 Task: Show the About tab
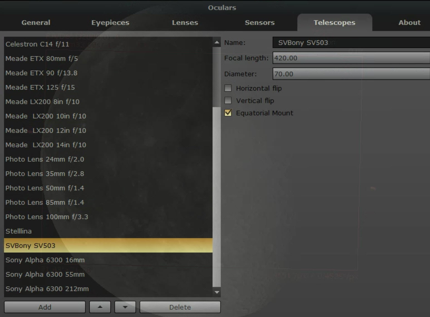(x=409, y=23)
